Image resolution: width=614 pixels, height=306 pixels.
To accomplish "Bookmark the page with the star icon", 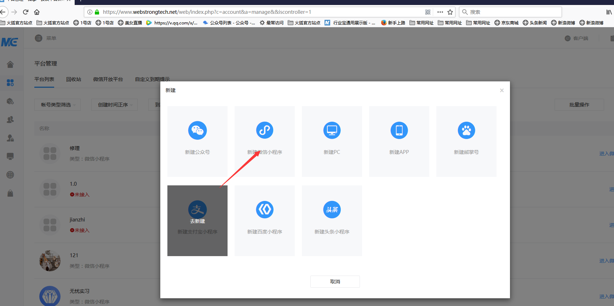I will (x=450, y=12).
